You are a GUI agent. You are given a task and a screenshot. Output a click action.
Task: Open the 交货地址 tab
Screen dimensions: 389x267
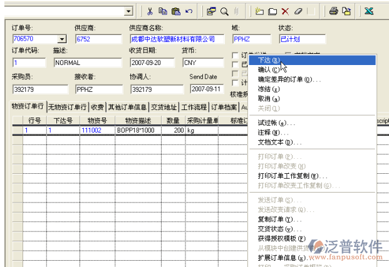click(x=164, y=107)
